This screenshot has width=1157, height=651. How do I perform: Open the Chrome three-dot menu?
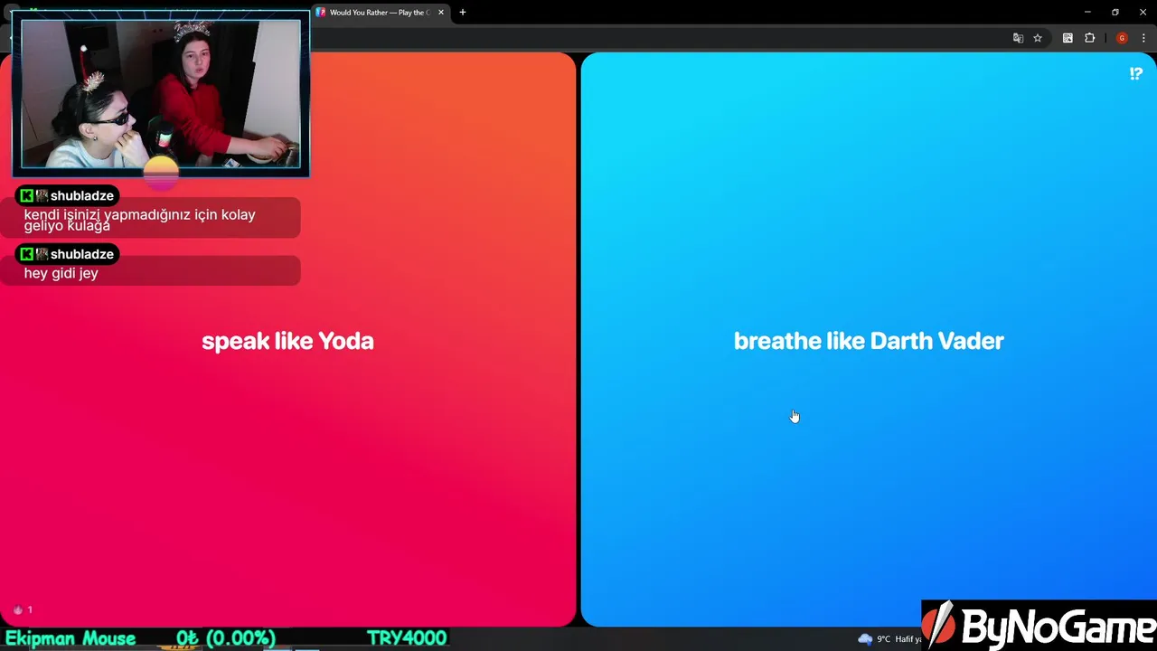coord(1143,38)
